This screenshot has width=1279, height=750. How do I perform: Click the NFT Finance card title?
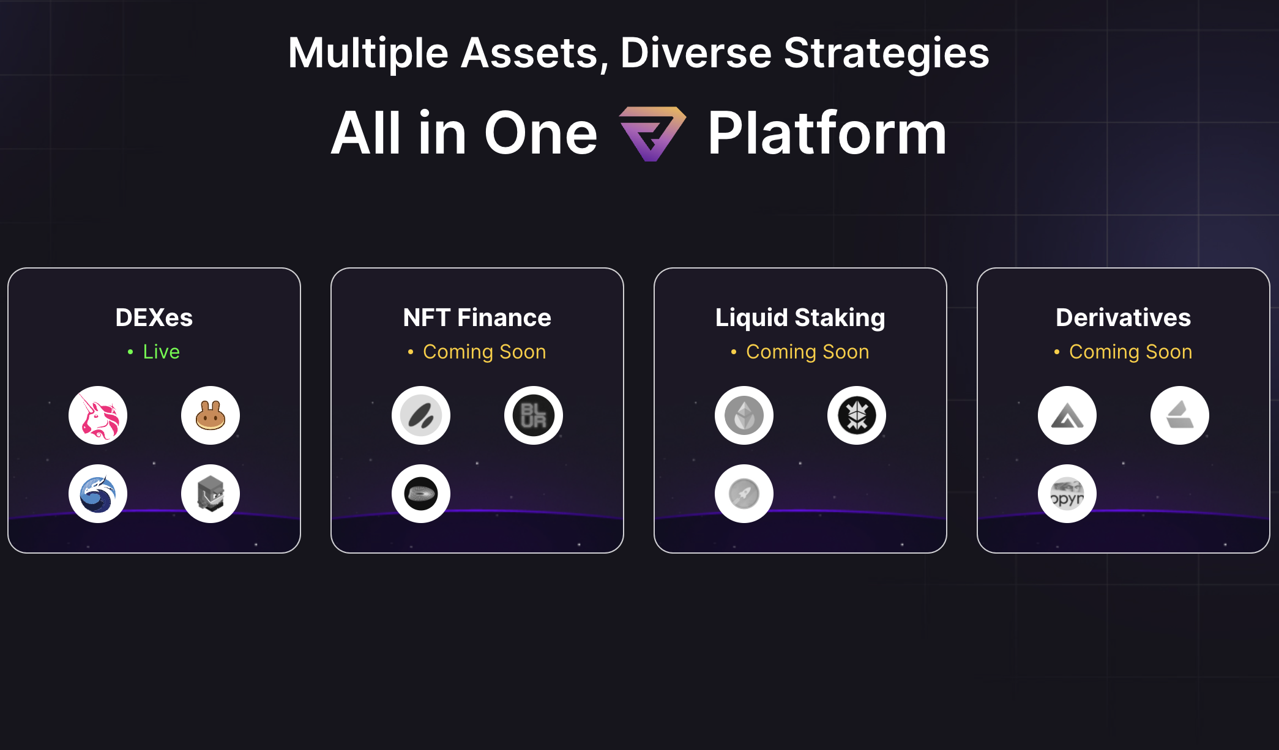coord(477,317)
